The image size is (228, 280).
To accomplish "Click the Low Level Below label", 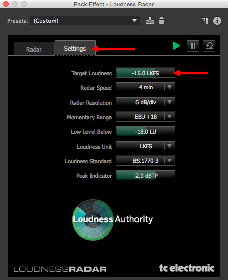I will (x=92, y=132).
